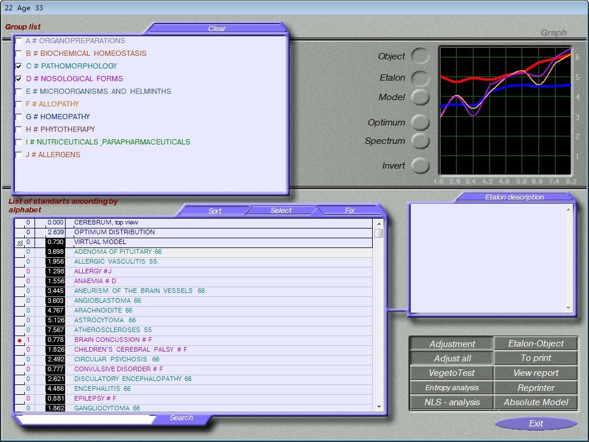Screen dimensions: 589x442
Task: Toggle the round Spectrum indicator button
Action: coord(421,141)
